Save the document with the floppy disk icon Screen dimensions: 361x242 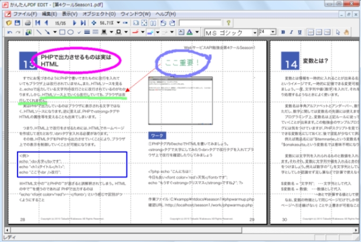coord(18,23)
